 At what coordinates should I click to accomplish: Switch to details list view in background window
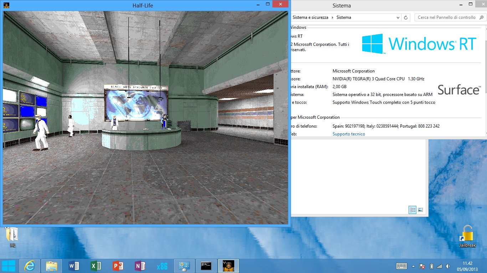pyautogui.click(x=412, y=210)
